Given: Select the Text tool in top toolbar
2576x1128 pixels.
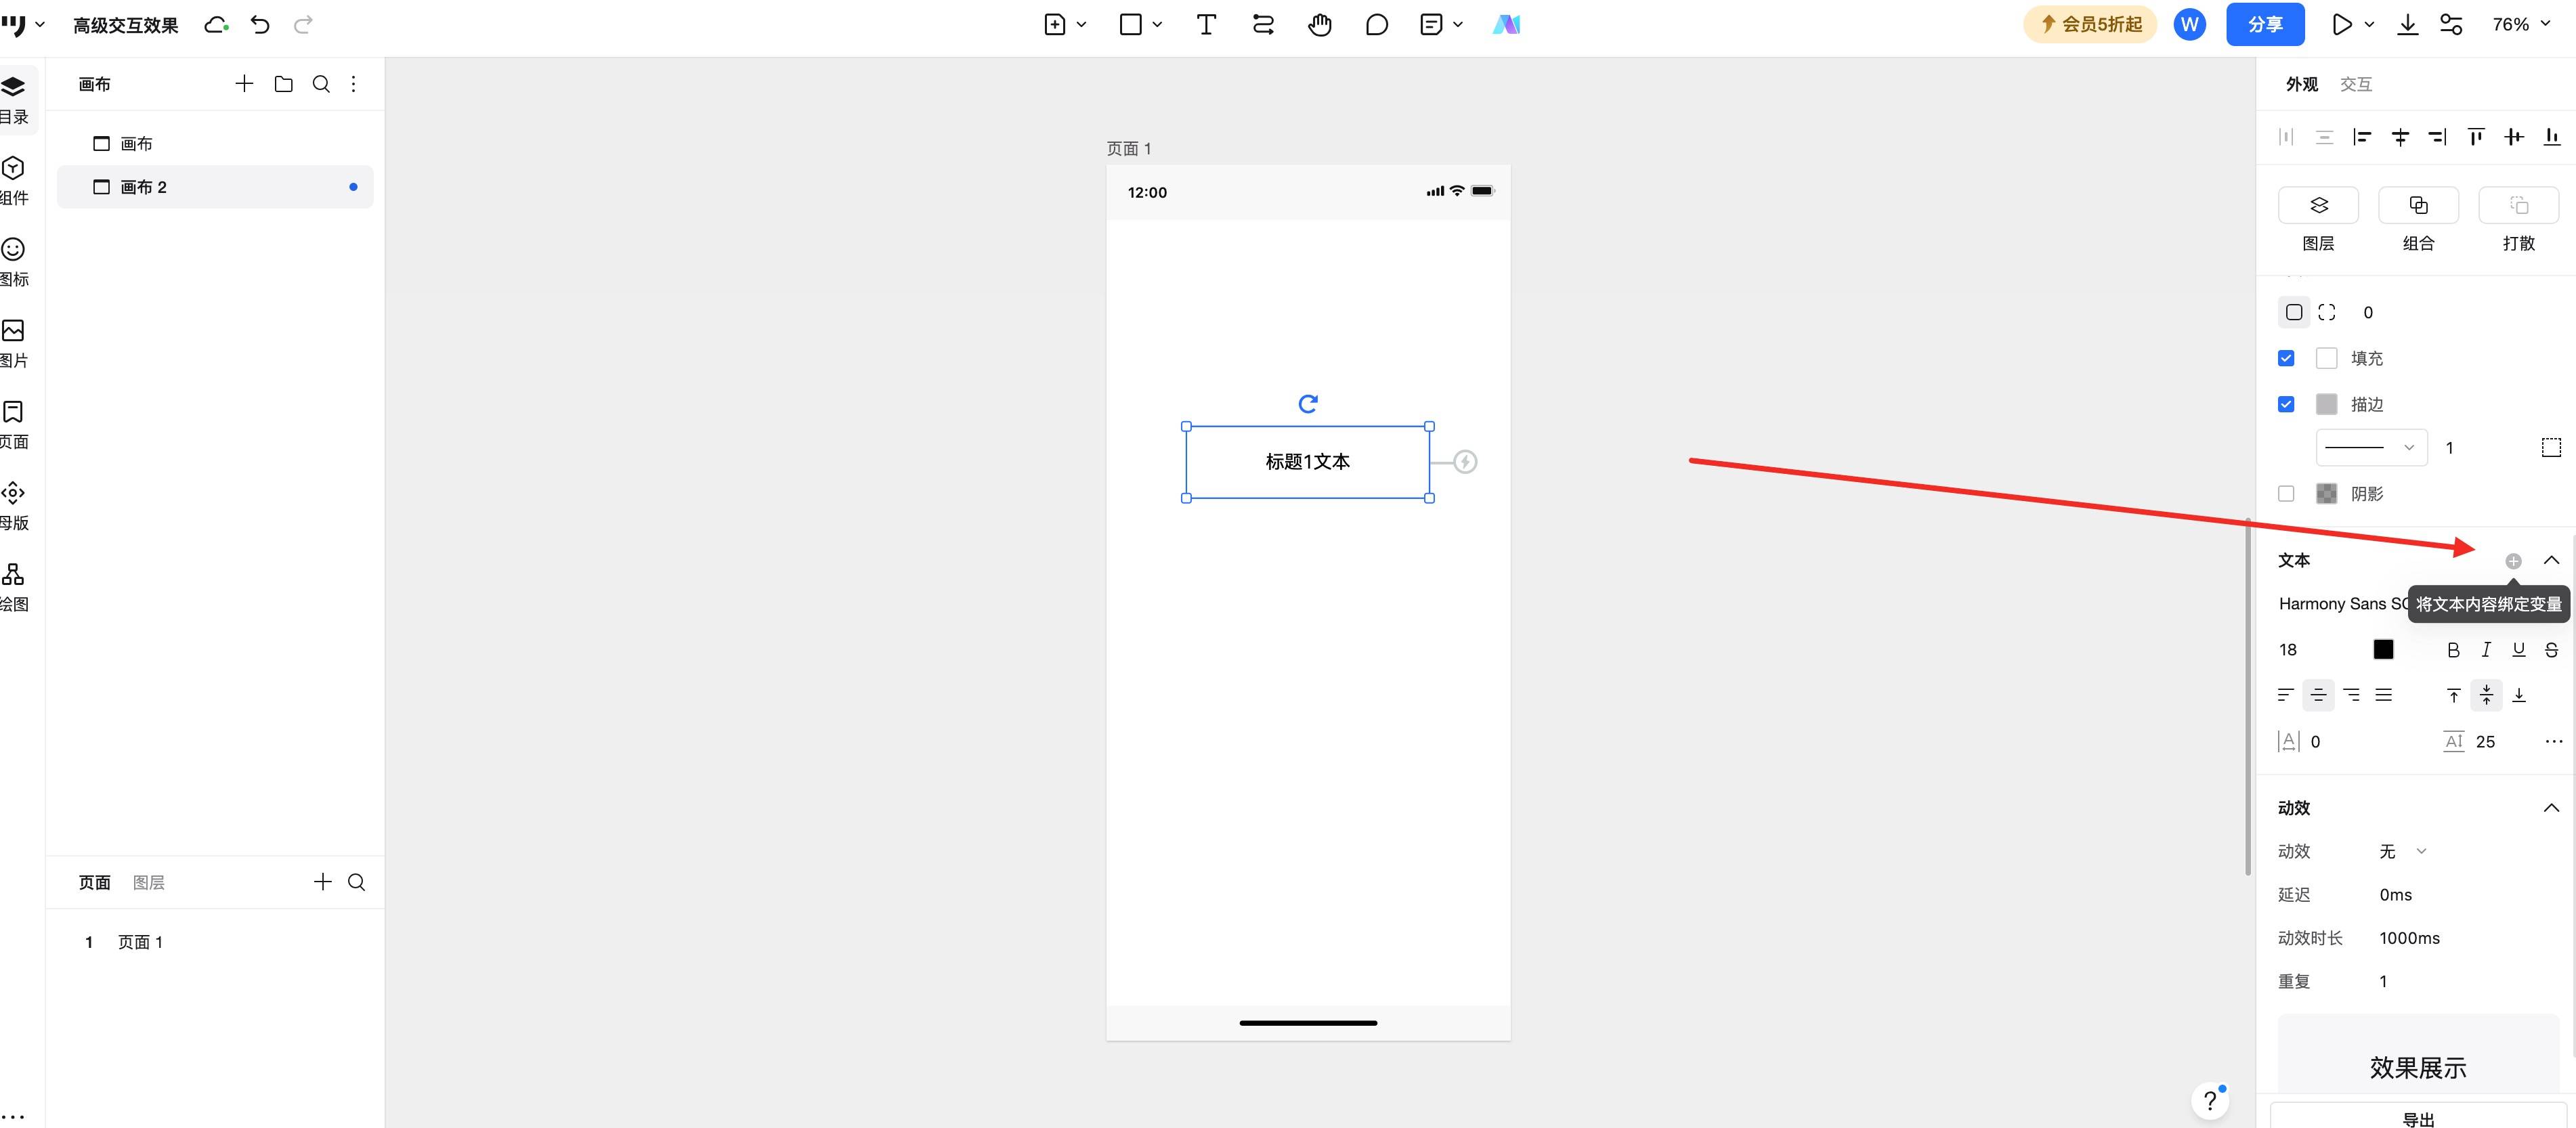Looking at the screenshot, I should [1206, 25].
